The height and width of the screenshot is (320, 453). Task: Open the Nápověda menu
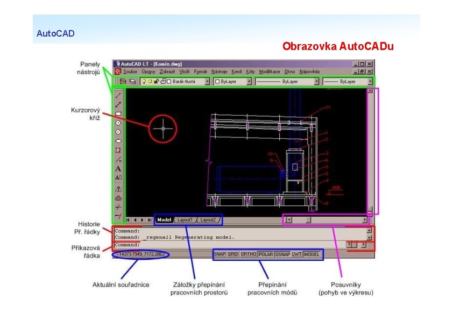[x=309, y=72]
